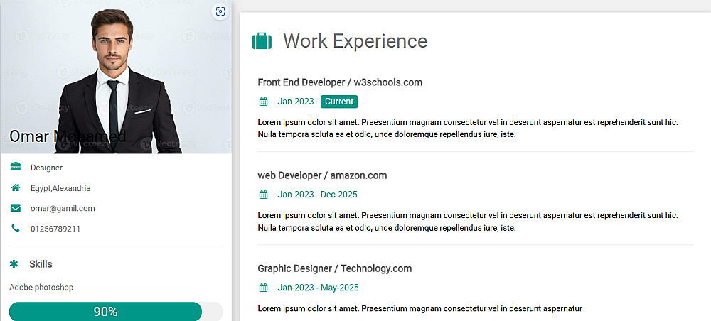Screen dimensions: 711x321
Task: Click calendar icon beside Jan-2023 - Dec-2025
Action: (x=263, y=195)
